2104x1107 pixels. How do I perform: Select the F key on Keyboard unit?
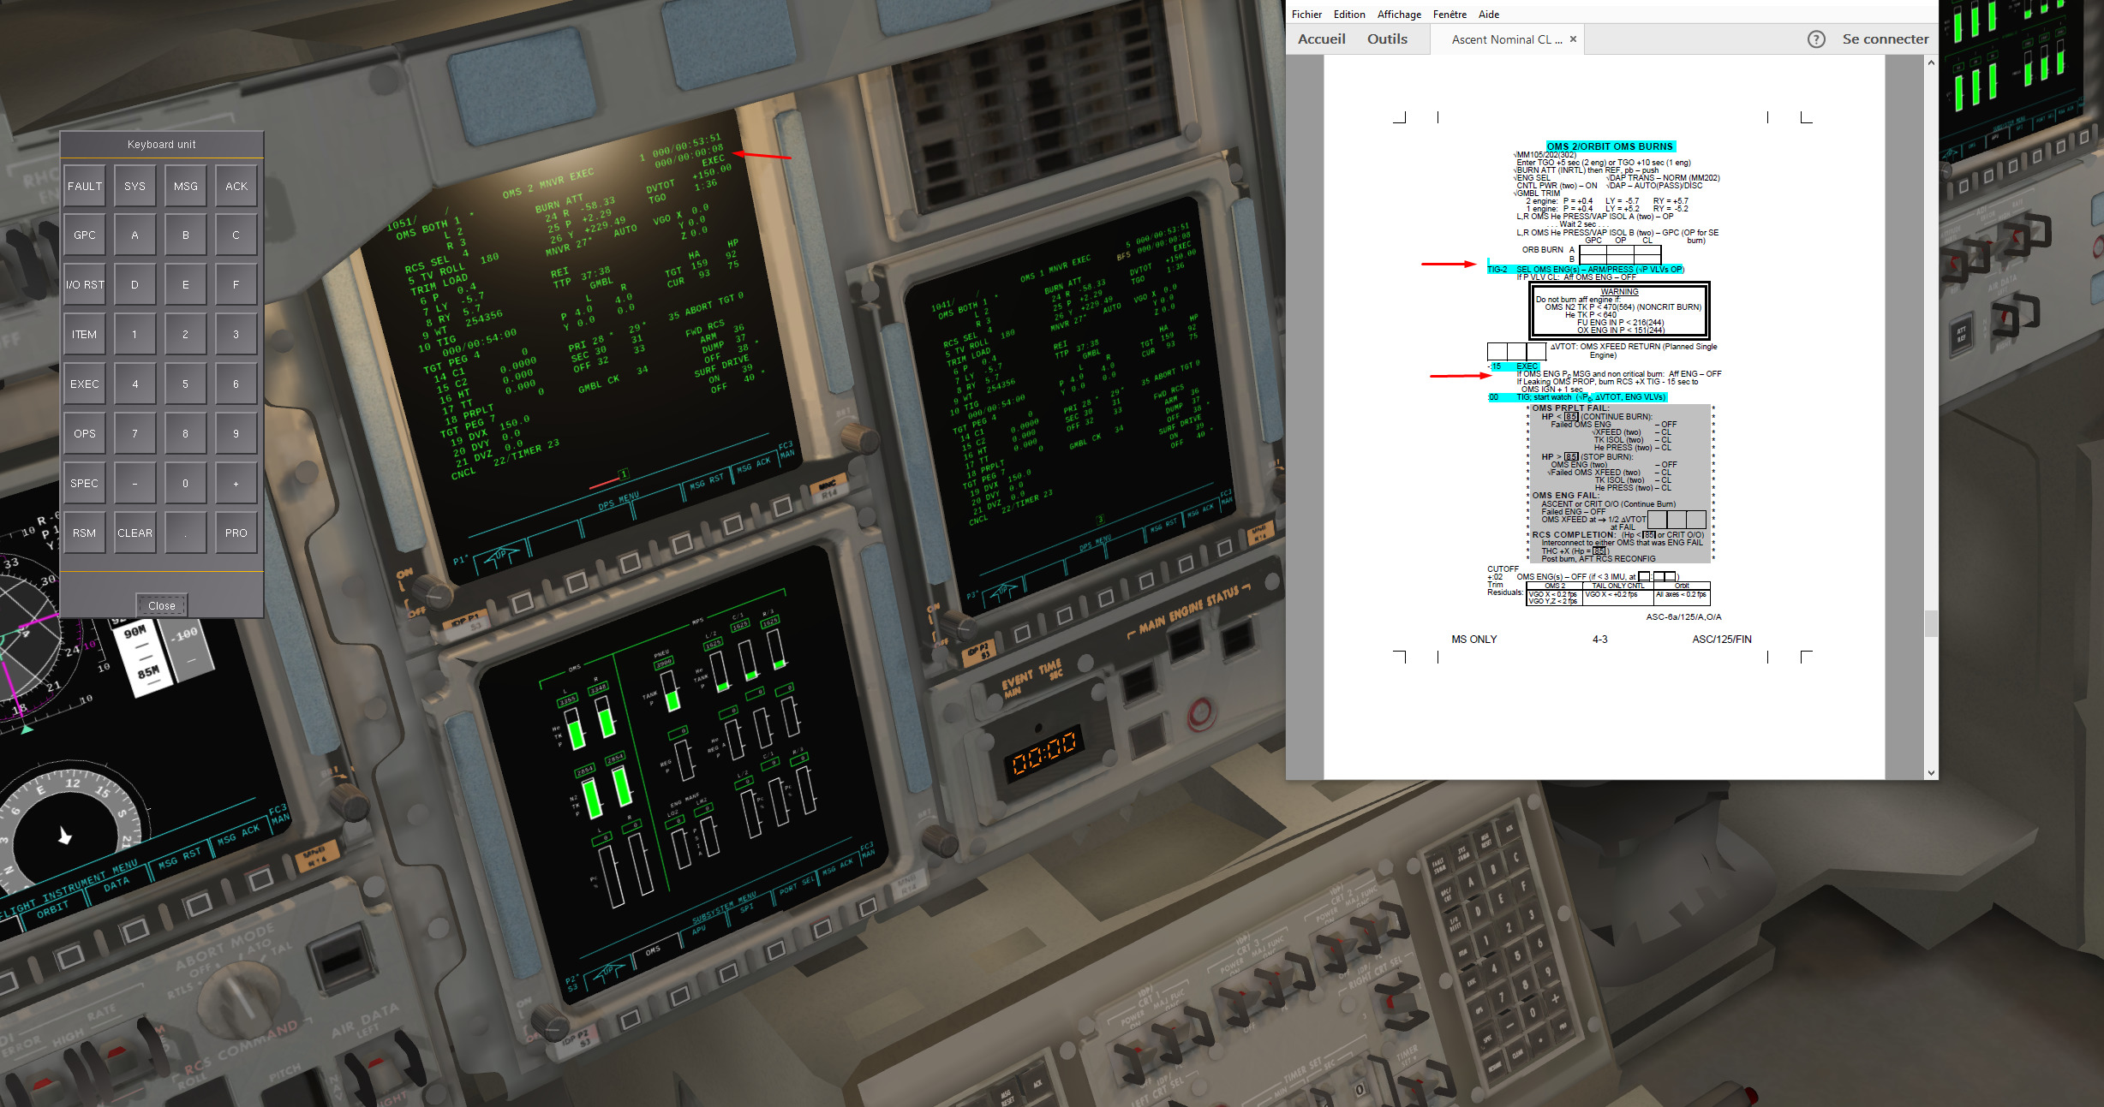236,284
